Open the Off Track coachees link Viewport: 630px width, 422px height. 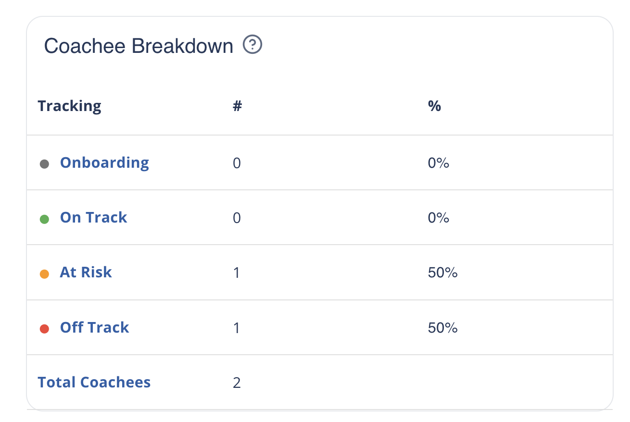coord(94,327)
